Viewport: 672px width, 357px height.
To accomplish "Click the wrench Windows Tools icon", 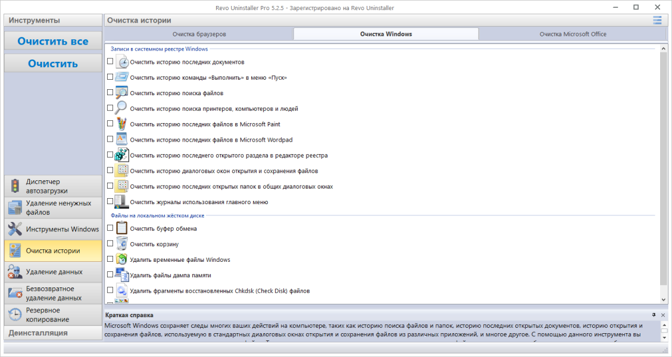I will (x=15, y=229).
